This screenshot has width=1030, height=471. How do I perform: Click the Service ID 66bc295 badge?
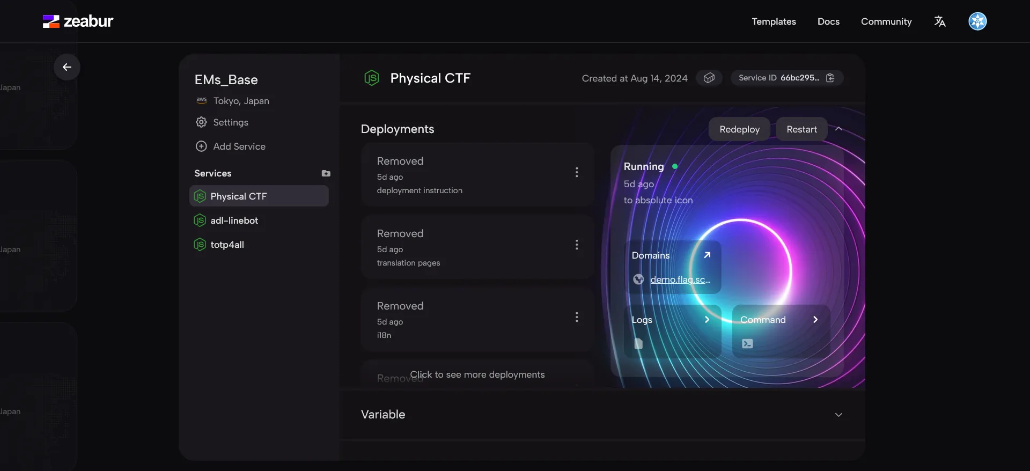tap(787, 78)
